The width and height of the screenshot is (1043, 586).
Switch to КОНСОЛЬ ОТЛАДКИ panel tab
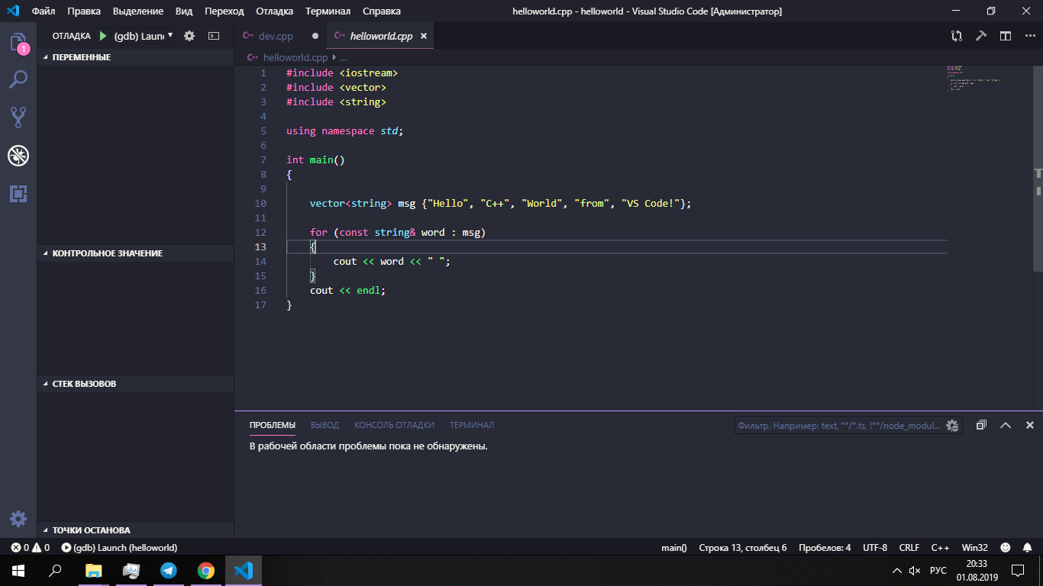[x=394, y=425]
